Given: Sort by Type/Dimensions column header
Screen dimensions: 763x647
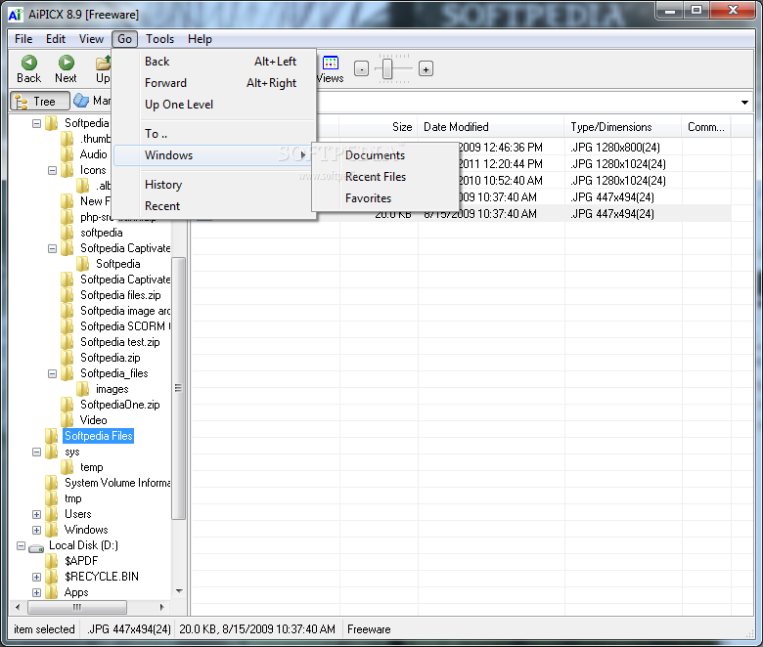Looking at the screenshot, I should click(622, 127).
